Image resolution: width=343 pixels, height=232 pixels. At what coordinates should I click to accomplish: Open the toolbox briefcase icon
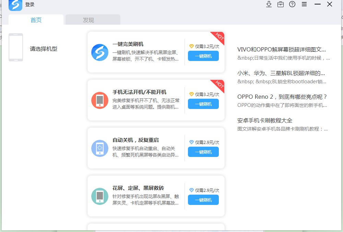coord(281,4)
